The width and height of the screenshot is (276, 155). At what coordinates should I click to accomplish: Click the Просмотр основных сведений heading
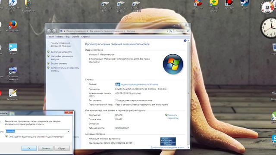point(117,44)
